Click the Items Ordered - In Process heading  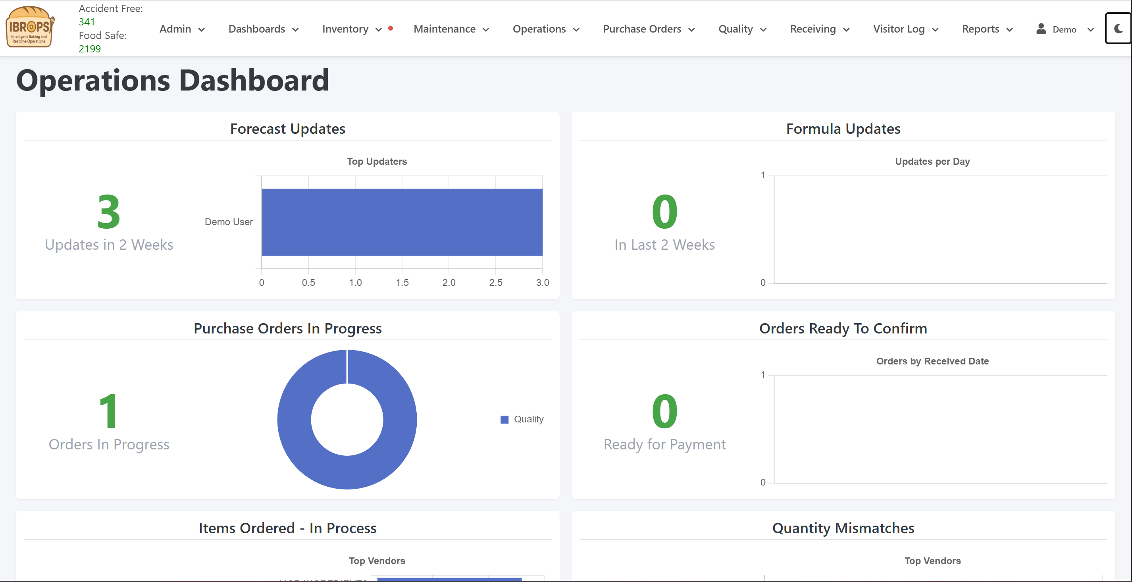point(288,528)
